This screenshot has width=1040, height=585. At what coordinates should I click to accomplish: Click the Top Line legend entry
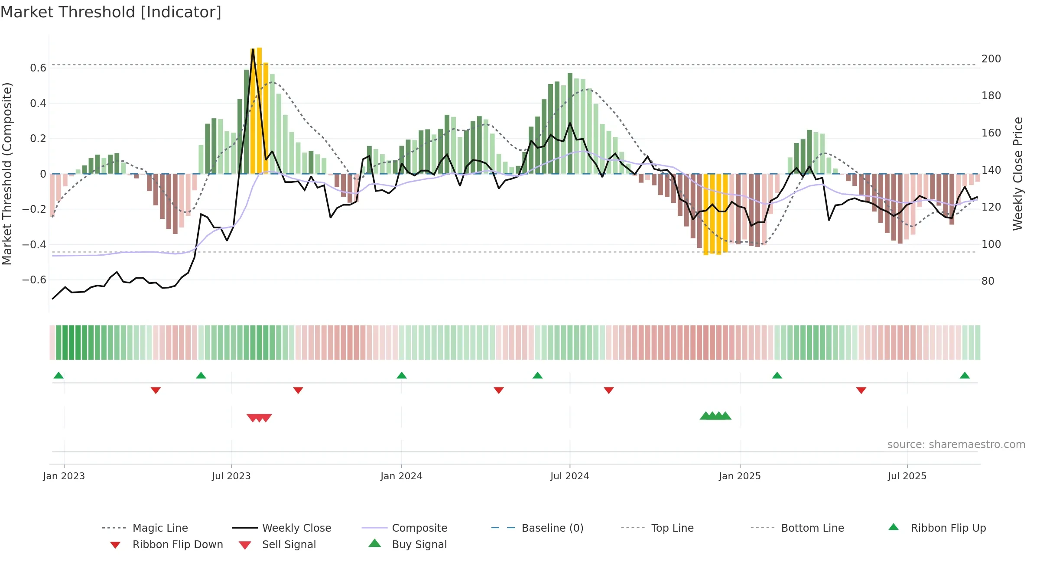pos(657,528)
